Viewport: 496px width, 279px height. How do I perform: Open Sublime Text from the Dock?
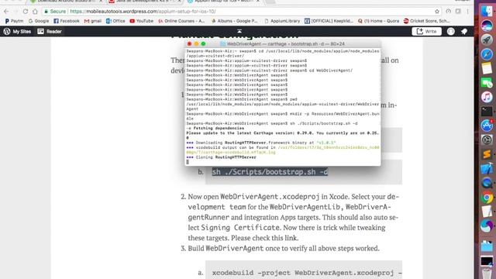click(487, 154)
